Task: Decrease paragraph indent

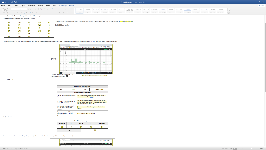Action: (59, 9)
